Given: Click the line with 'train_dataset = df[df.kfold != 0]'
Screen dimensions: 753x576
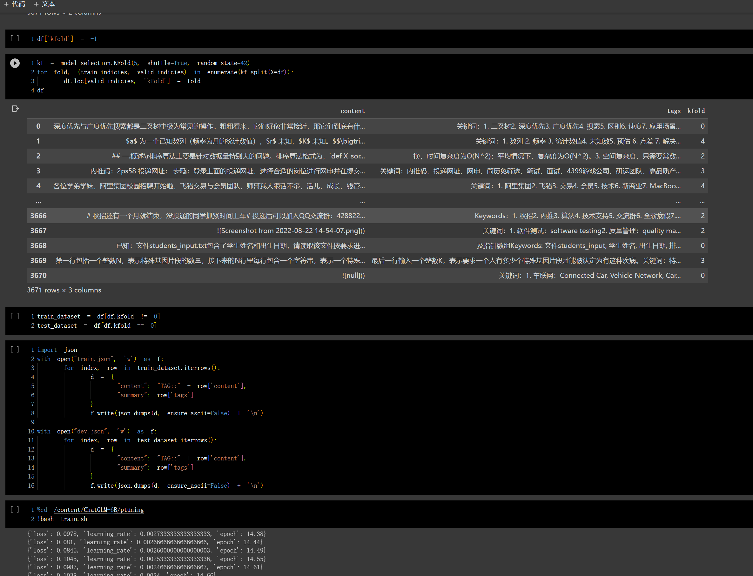Looking at the screenshot, I should (x=98, y=316).
